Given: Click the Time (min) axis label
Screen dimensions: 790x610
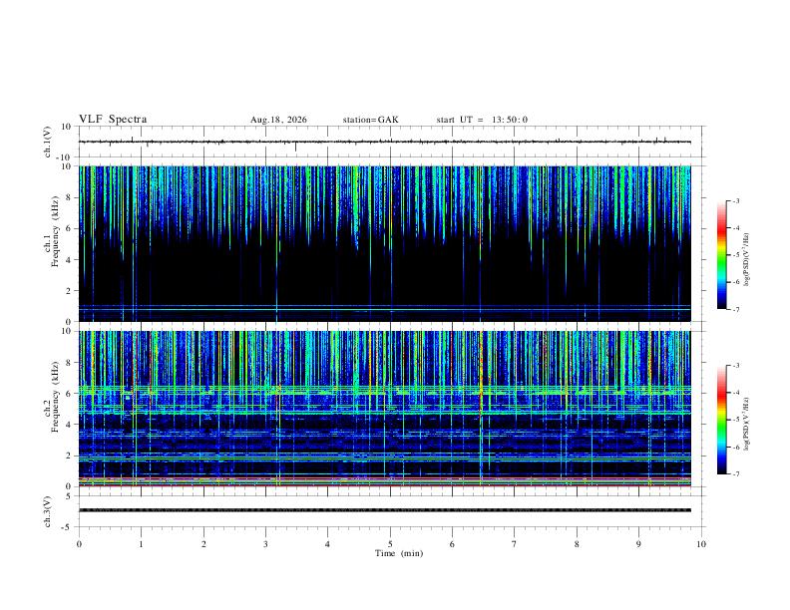Looking at the screenshot, I should point(399,553).
